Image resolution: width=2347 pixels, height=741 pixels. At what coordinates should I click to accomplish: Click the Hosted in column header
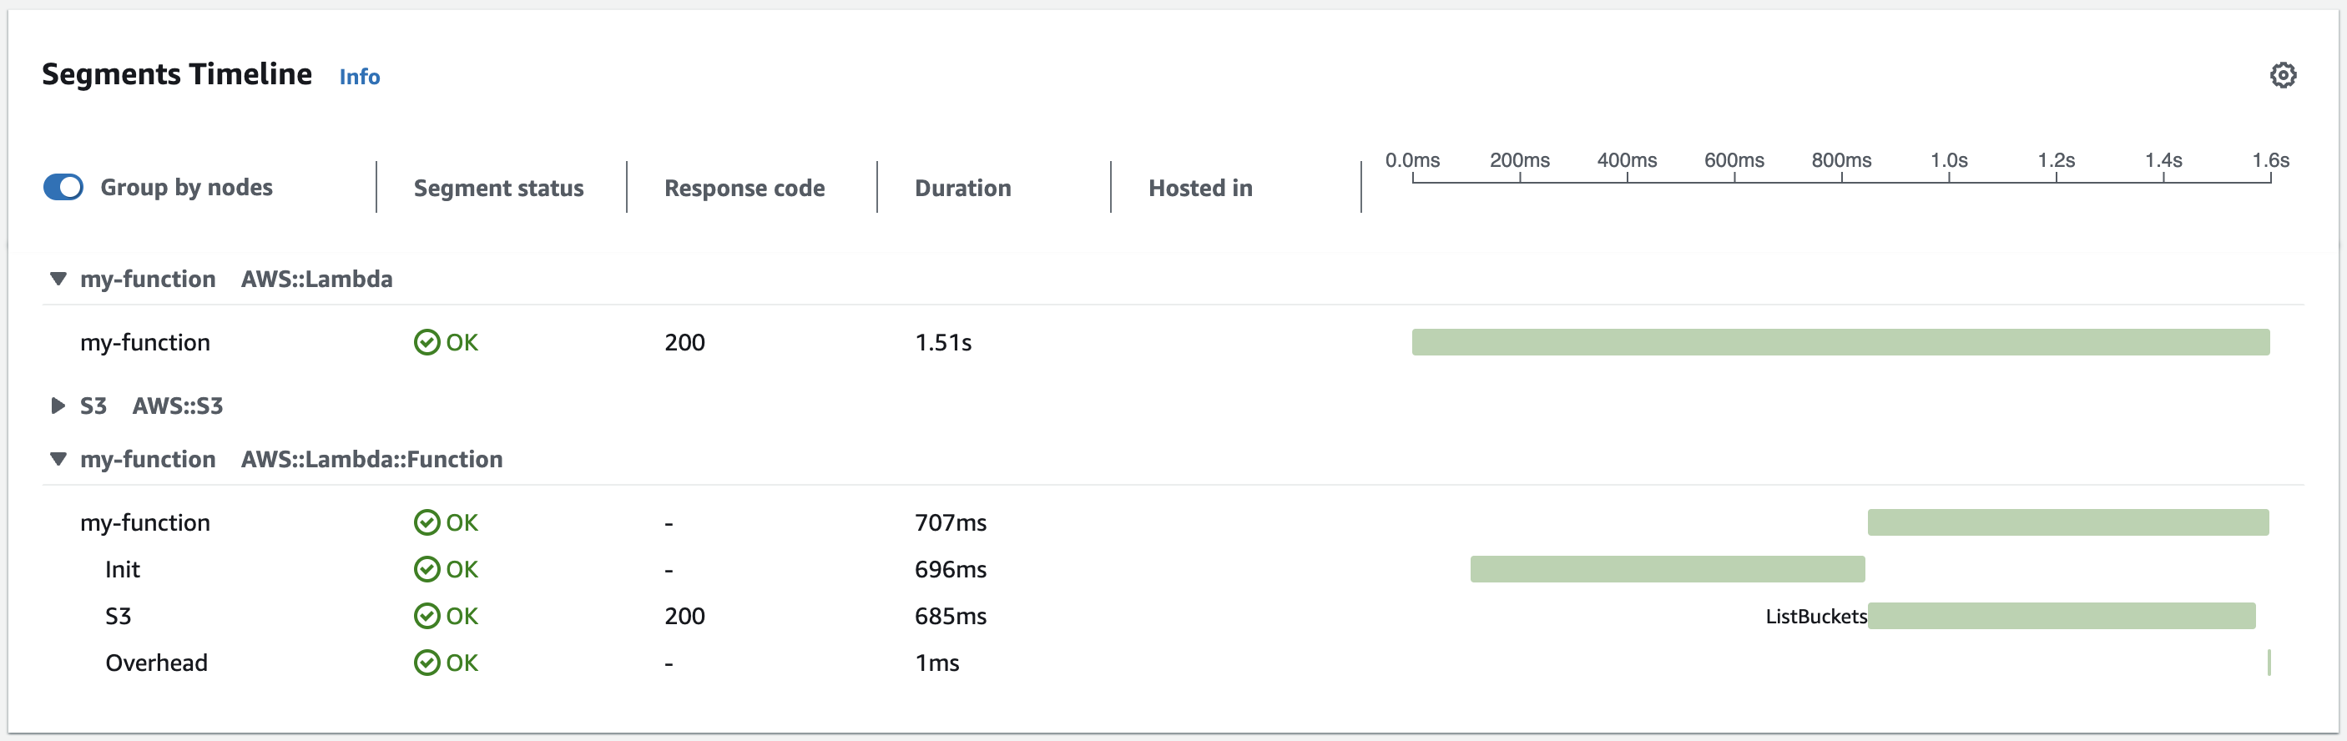pyautogui.click(x=1200, y=188)
